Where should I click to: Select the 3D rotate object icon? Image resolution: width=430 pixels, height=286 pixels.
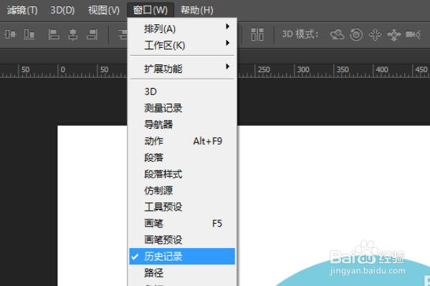tap(338, 35)
